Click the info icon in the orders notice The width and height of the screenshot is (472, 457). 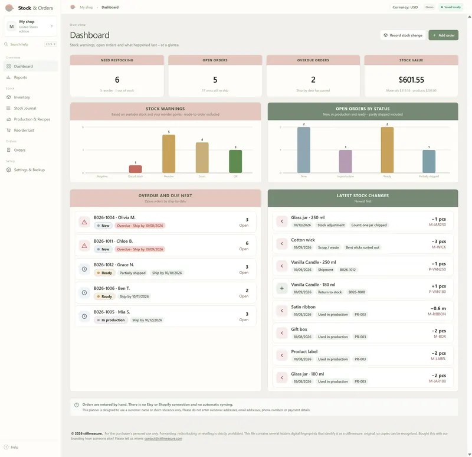click(x=77, y=404)
